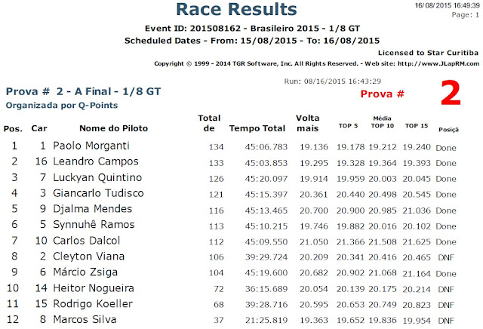Click the Race Results title

point(236,9)
